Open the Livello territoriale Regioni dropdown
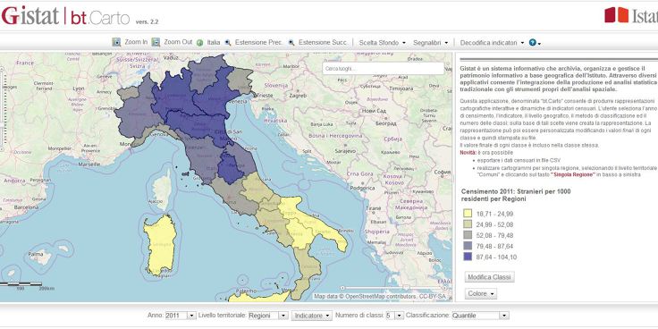658x329 pixels. pos(268,316)
